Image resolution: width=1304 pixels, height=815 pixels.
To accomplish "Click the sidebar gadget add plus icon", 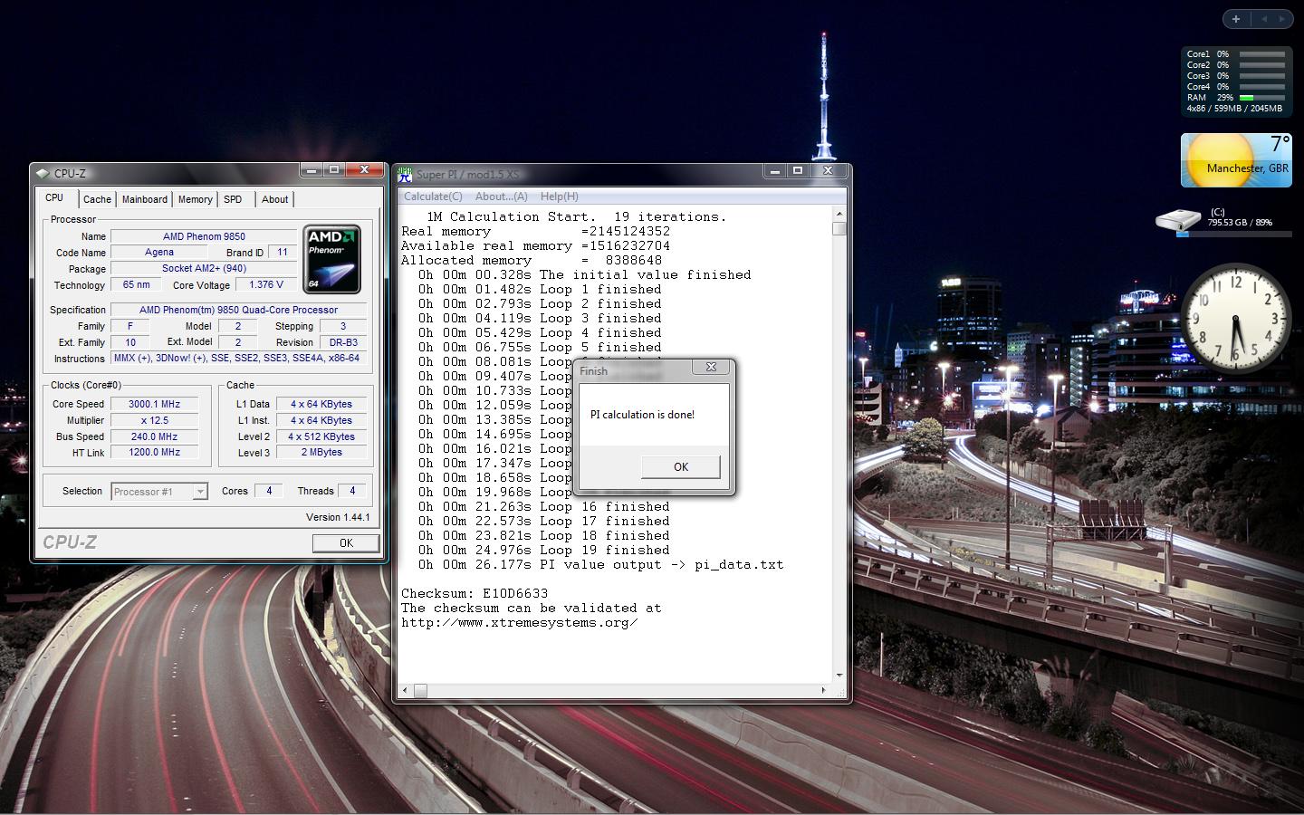I will pyautogui.click(x=1236, y=19).
